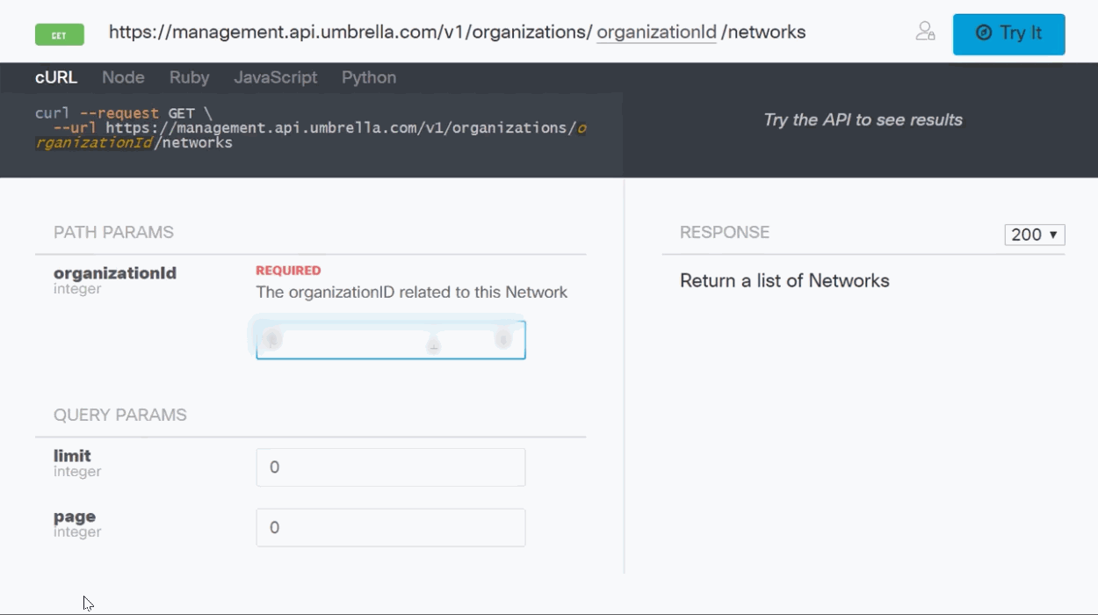Click the PATH PARAMS section header
The image size is (1098, 615).
tap(113, 233)
